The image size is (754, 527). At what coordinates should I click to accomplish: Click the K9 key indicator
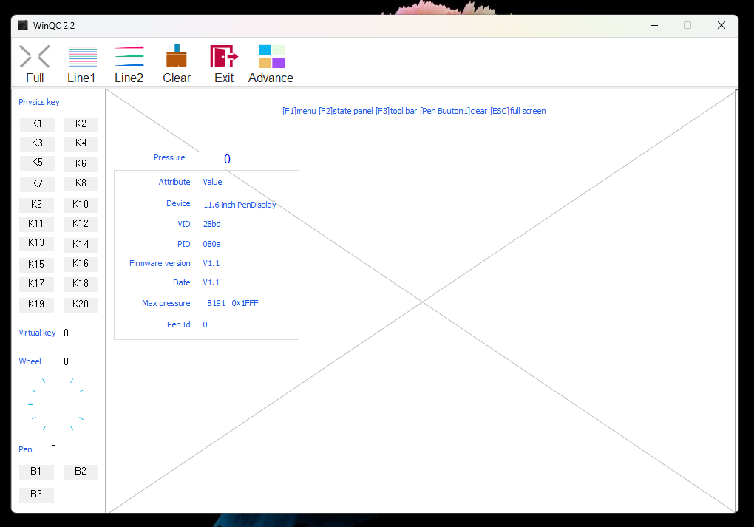[36, 204]
